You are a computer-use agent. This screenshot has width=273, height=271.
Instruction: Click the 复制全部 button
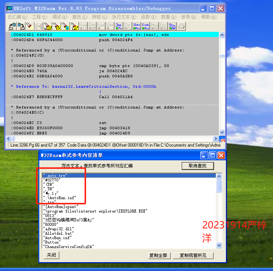point(159,255)
